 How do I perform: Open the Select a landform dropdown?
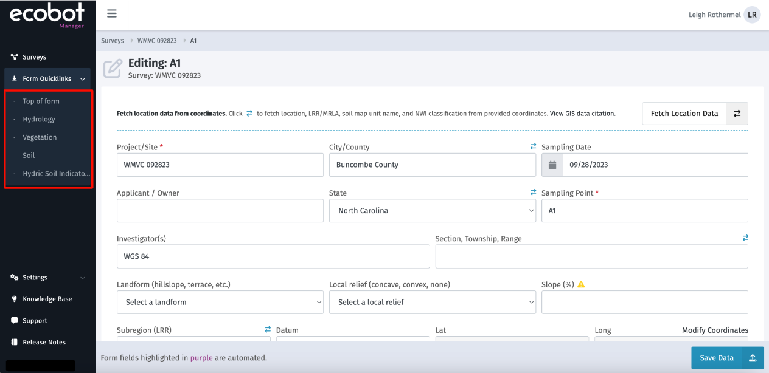click(x=220, y=302)
